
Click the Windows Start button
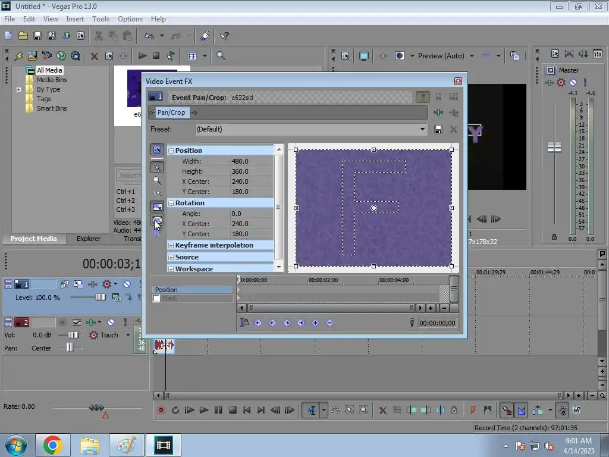[x=16, y=445]
